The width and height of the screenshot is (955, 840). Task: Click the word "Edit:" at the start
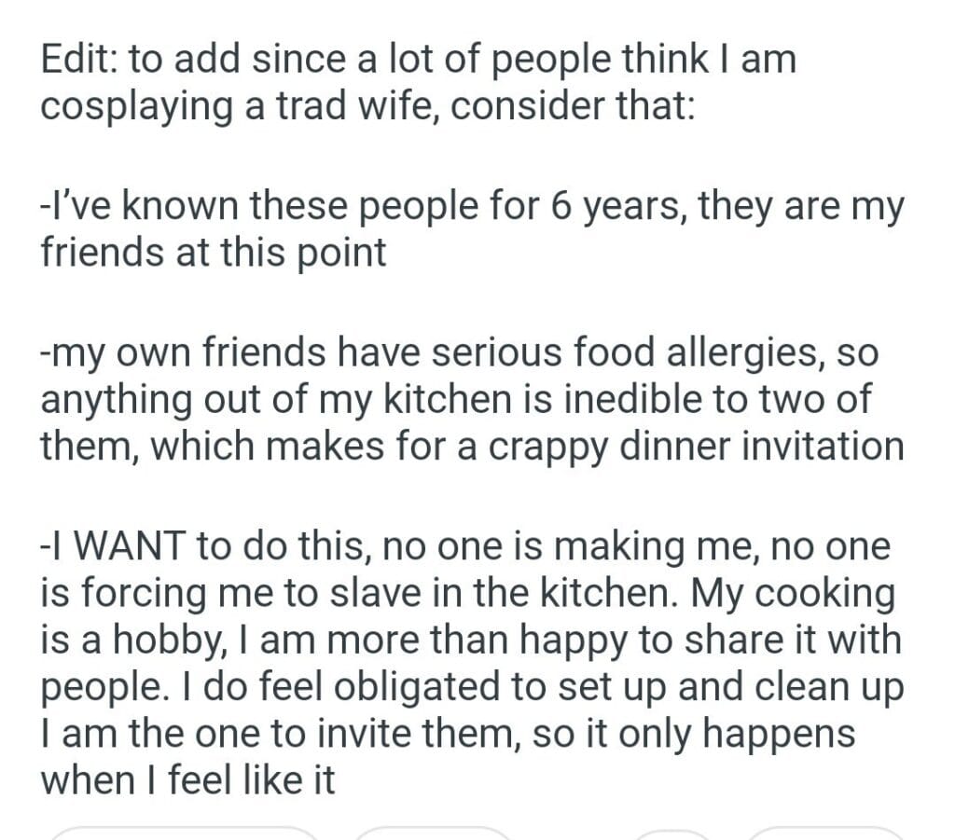tap(78, 61)
